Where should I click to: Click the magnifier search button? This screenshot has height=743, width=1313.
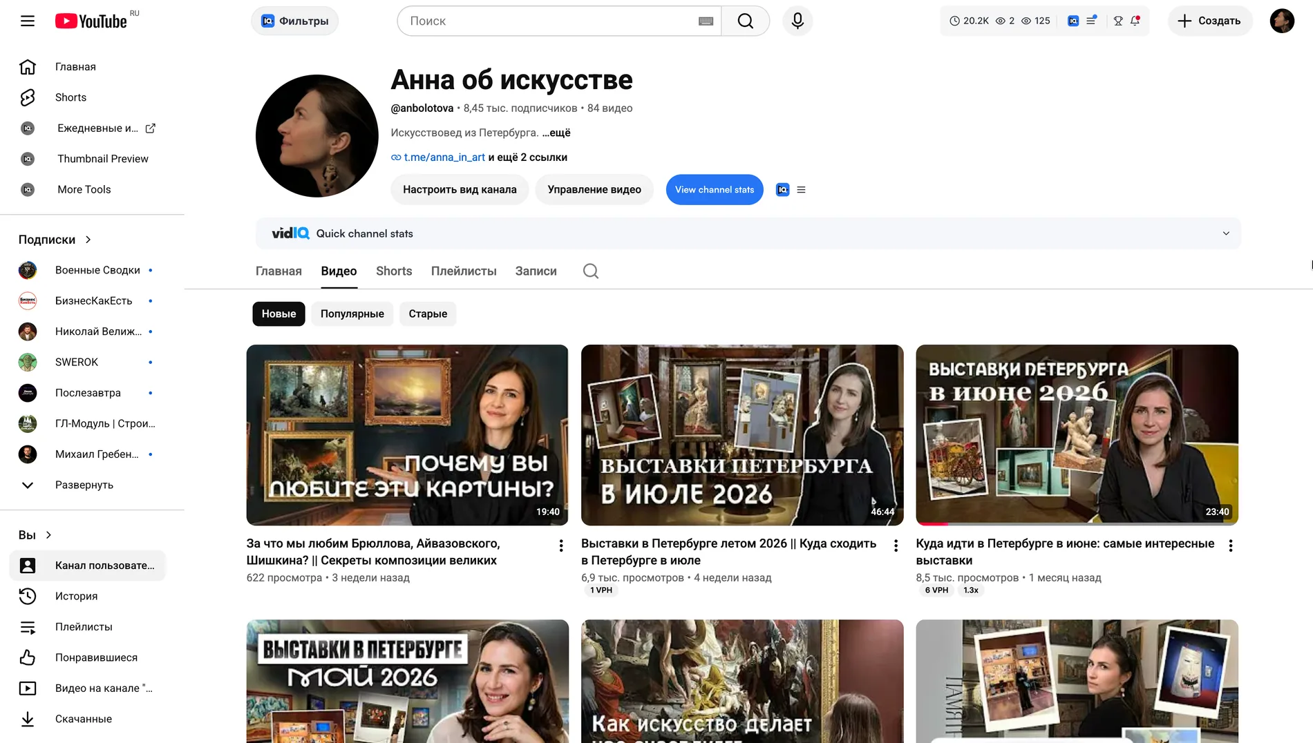pyautogui.click(x=746, y=21)
